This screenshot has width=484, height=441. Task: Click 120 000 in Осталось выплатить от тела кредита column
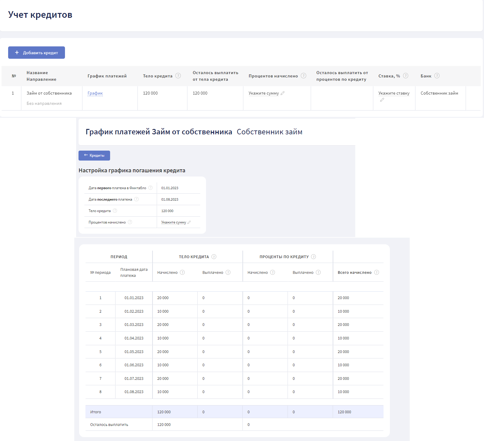pos(200,93)
